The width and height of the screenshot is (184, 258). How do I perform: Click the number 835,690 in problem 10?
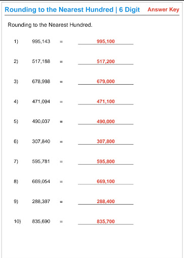[41, 221]
